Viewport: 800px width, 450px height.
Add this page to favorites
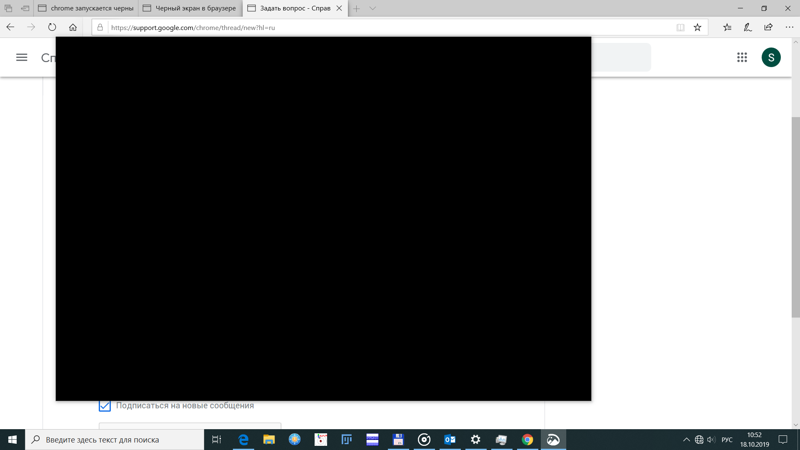[697, 27]
